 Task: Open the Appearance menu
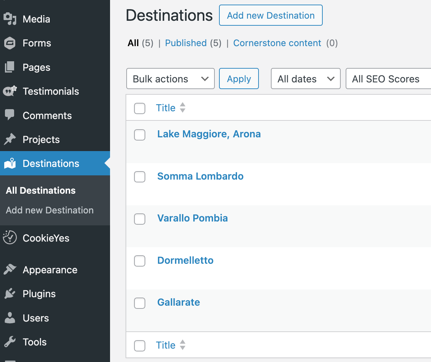point(50,270)
